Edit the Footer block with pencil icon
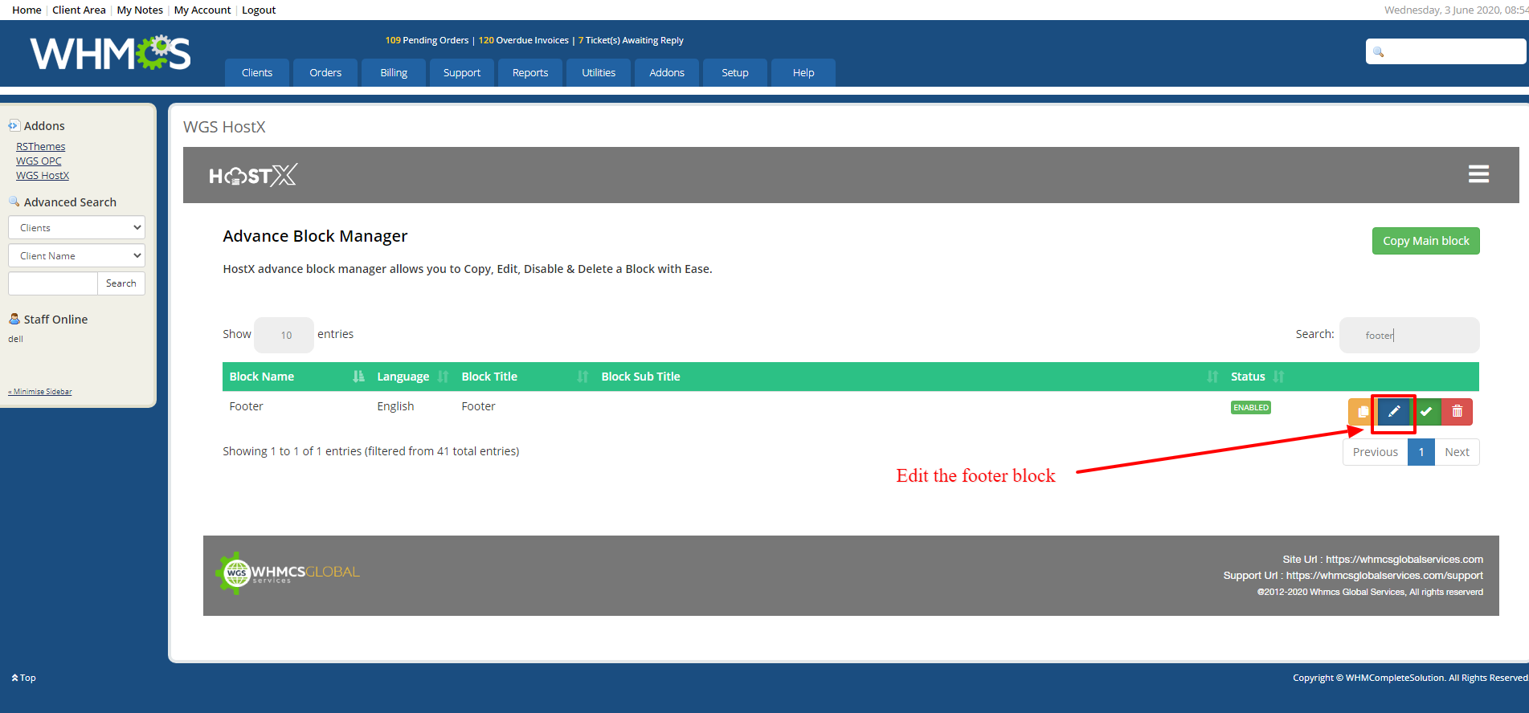The width and height of the screenshot is (1529, 713). tap(1394, 412)
